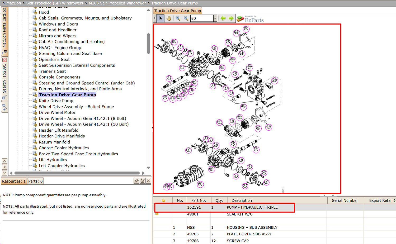Close the Search 162391 tab

[x=4, y=60]
